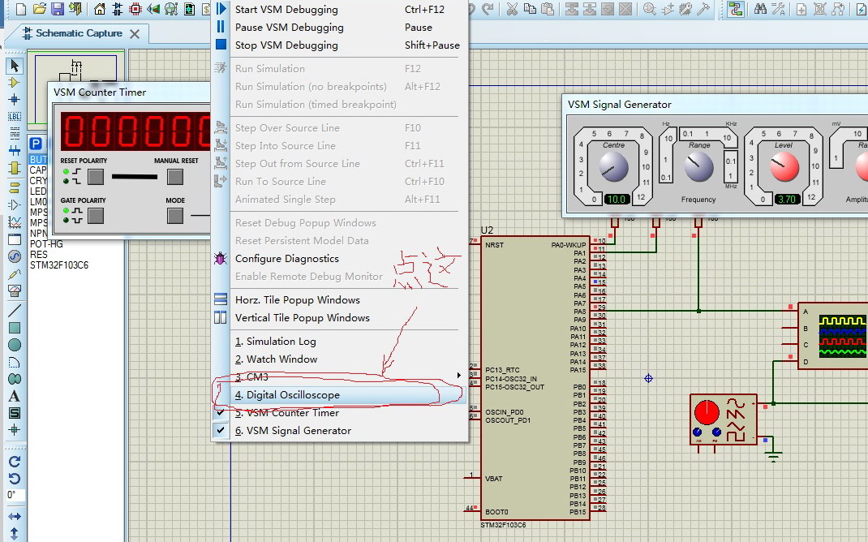The height and width of the screenshot is (542, 868).
Task: Toggle the Reset Polarity button
Action: (96, 176)
